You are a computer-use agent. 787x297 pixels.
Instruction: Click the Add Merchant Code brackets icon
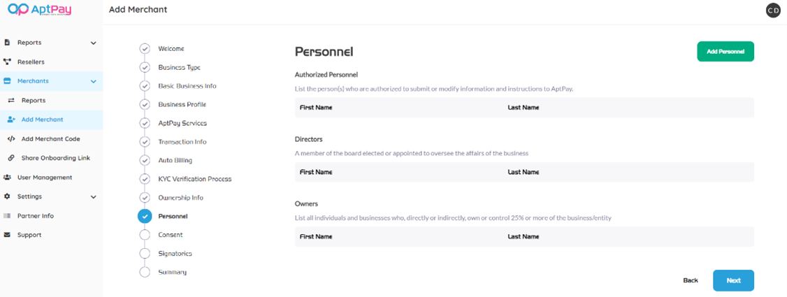[x=11, y=139]
